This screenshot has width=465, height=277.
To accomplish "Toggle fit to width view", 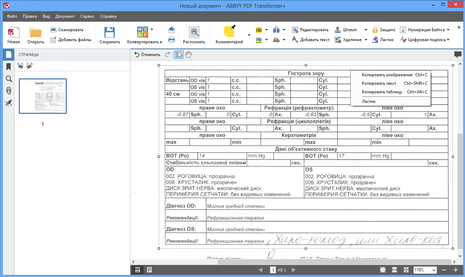I will point(394,270).
